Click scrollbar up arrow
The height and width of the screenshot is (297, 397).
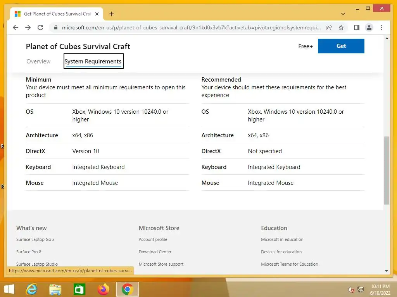click(387, 38)
